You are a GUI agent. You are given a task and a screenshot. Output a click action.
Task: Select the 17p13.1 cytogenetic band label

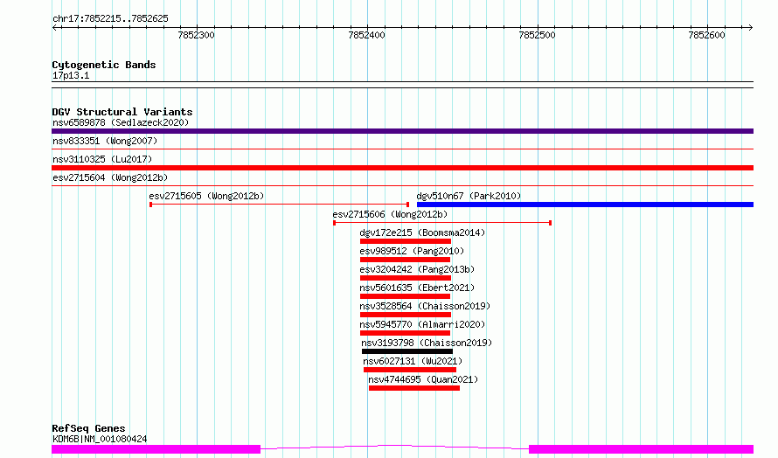[71, 76]
